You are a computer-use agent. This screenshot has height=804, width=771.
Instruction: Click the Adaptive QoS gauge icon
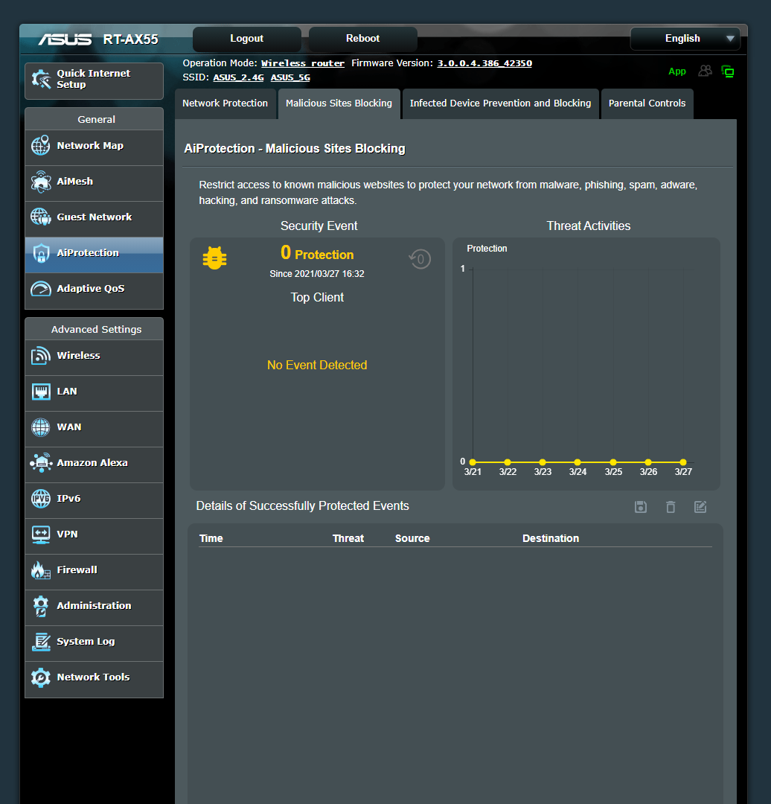(x=40, y=289)
